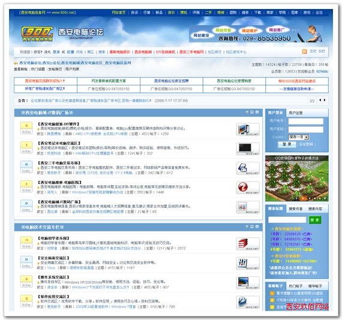The height and width of the screenshot is (320, 342).
Task: Click the security forum equalizer icon
Action: (248, 263)
